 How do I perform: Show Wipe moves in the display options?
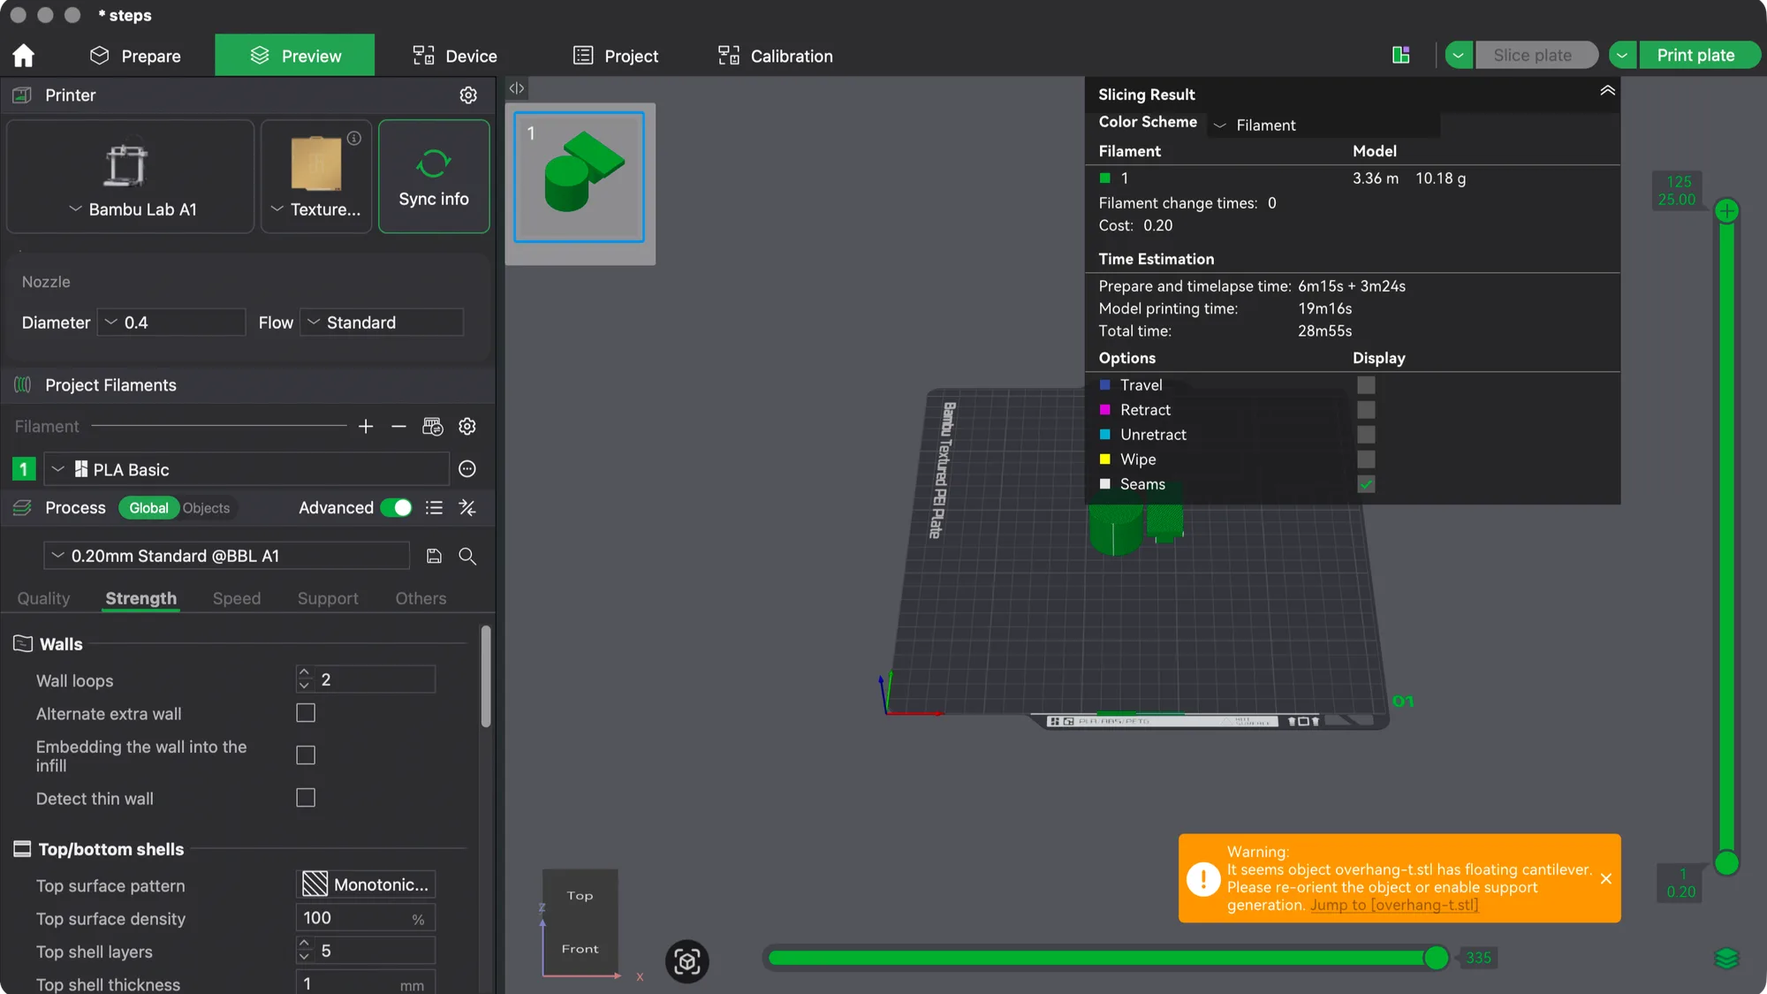1366,459
